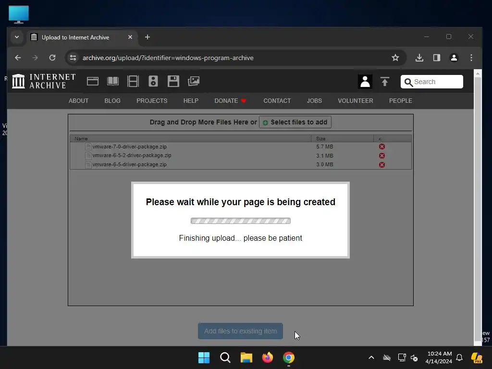
Task: Click the magnifier icon in the search box
Action: tap(408, 82)
